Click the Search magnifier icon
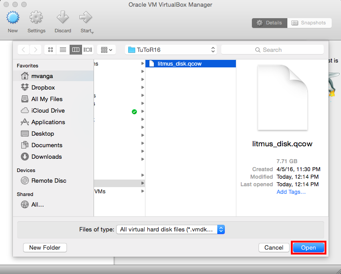 (x=258, y=50)
